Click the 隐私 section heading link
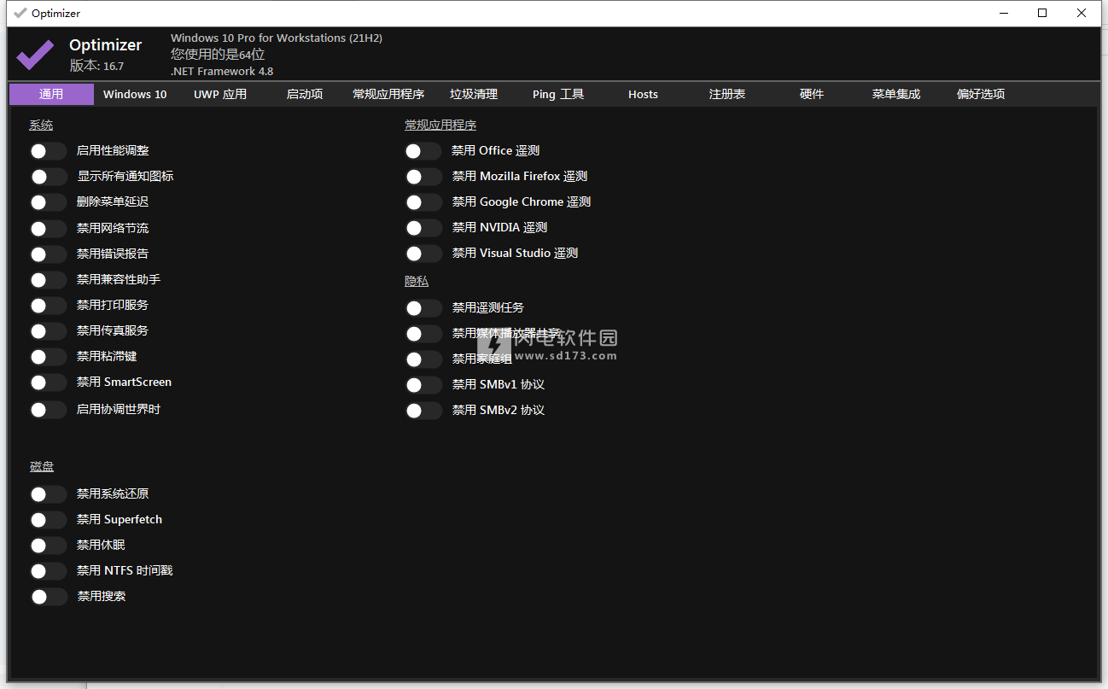 (417, 281)
